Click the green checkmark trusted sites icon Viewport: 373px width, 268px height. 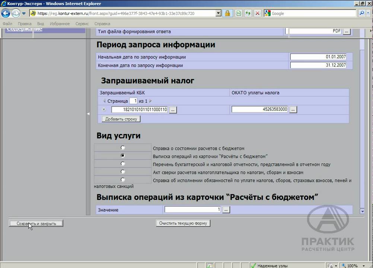(x=254, y=266)
